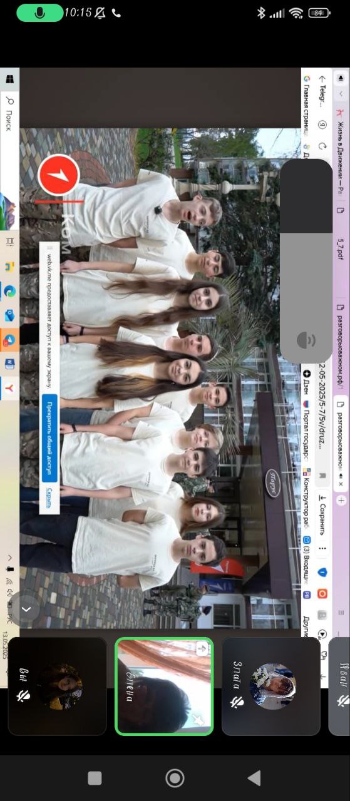Open participant tile labeled Злата
The width and height of the screenshot is (350, 801).
271,686
